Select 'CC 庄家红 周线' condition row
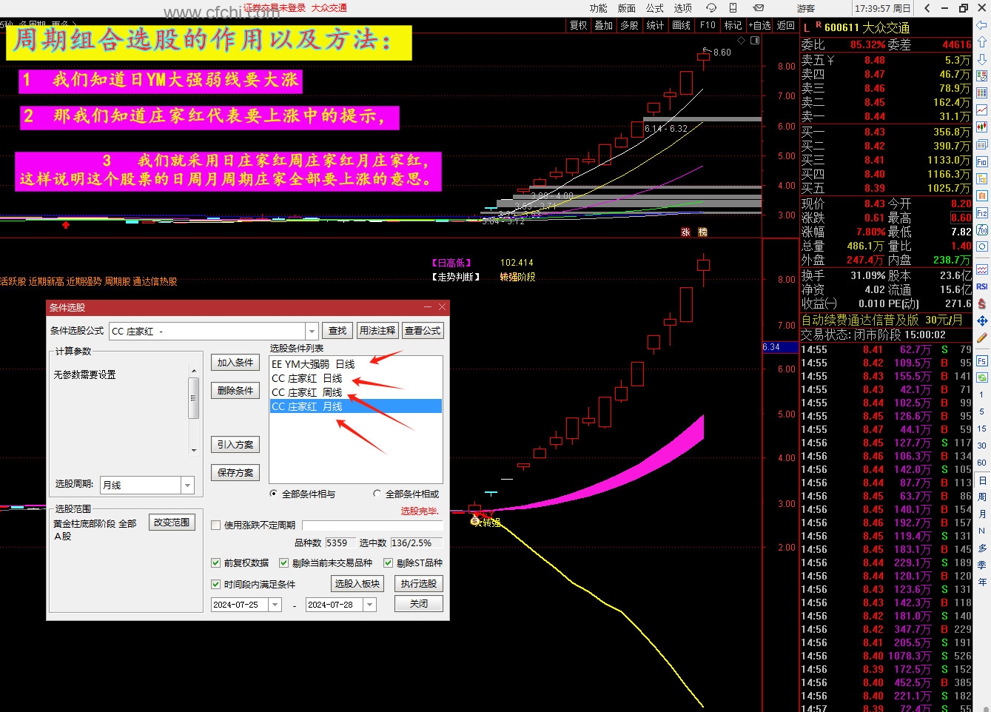The image size is (991, 712). [x=356, y=392]
